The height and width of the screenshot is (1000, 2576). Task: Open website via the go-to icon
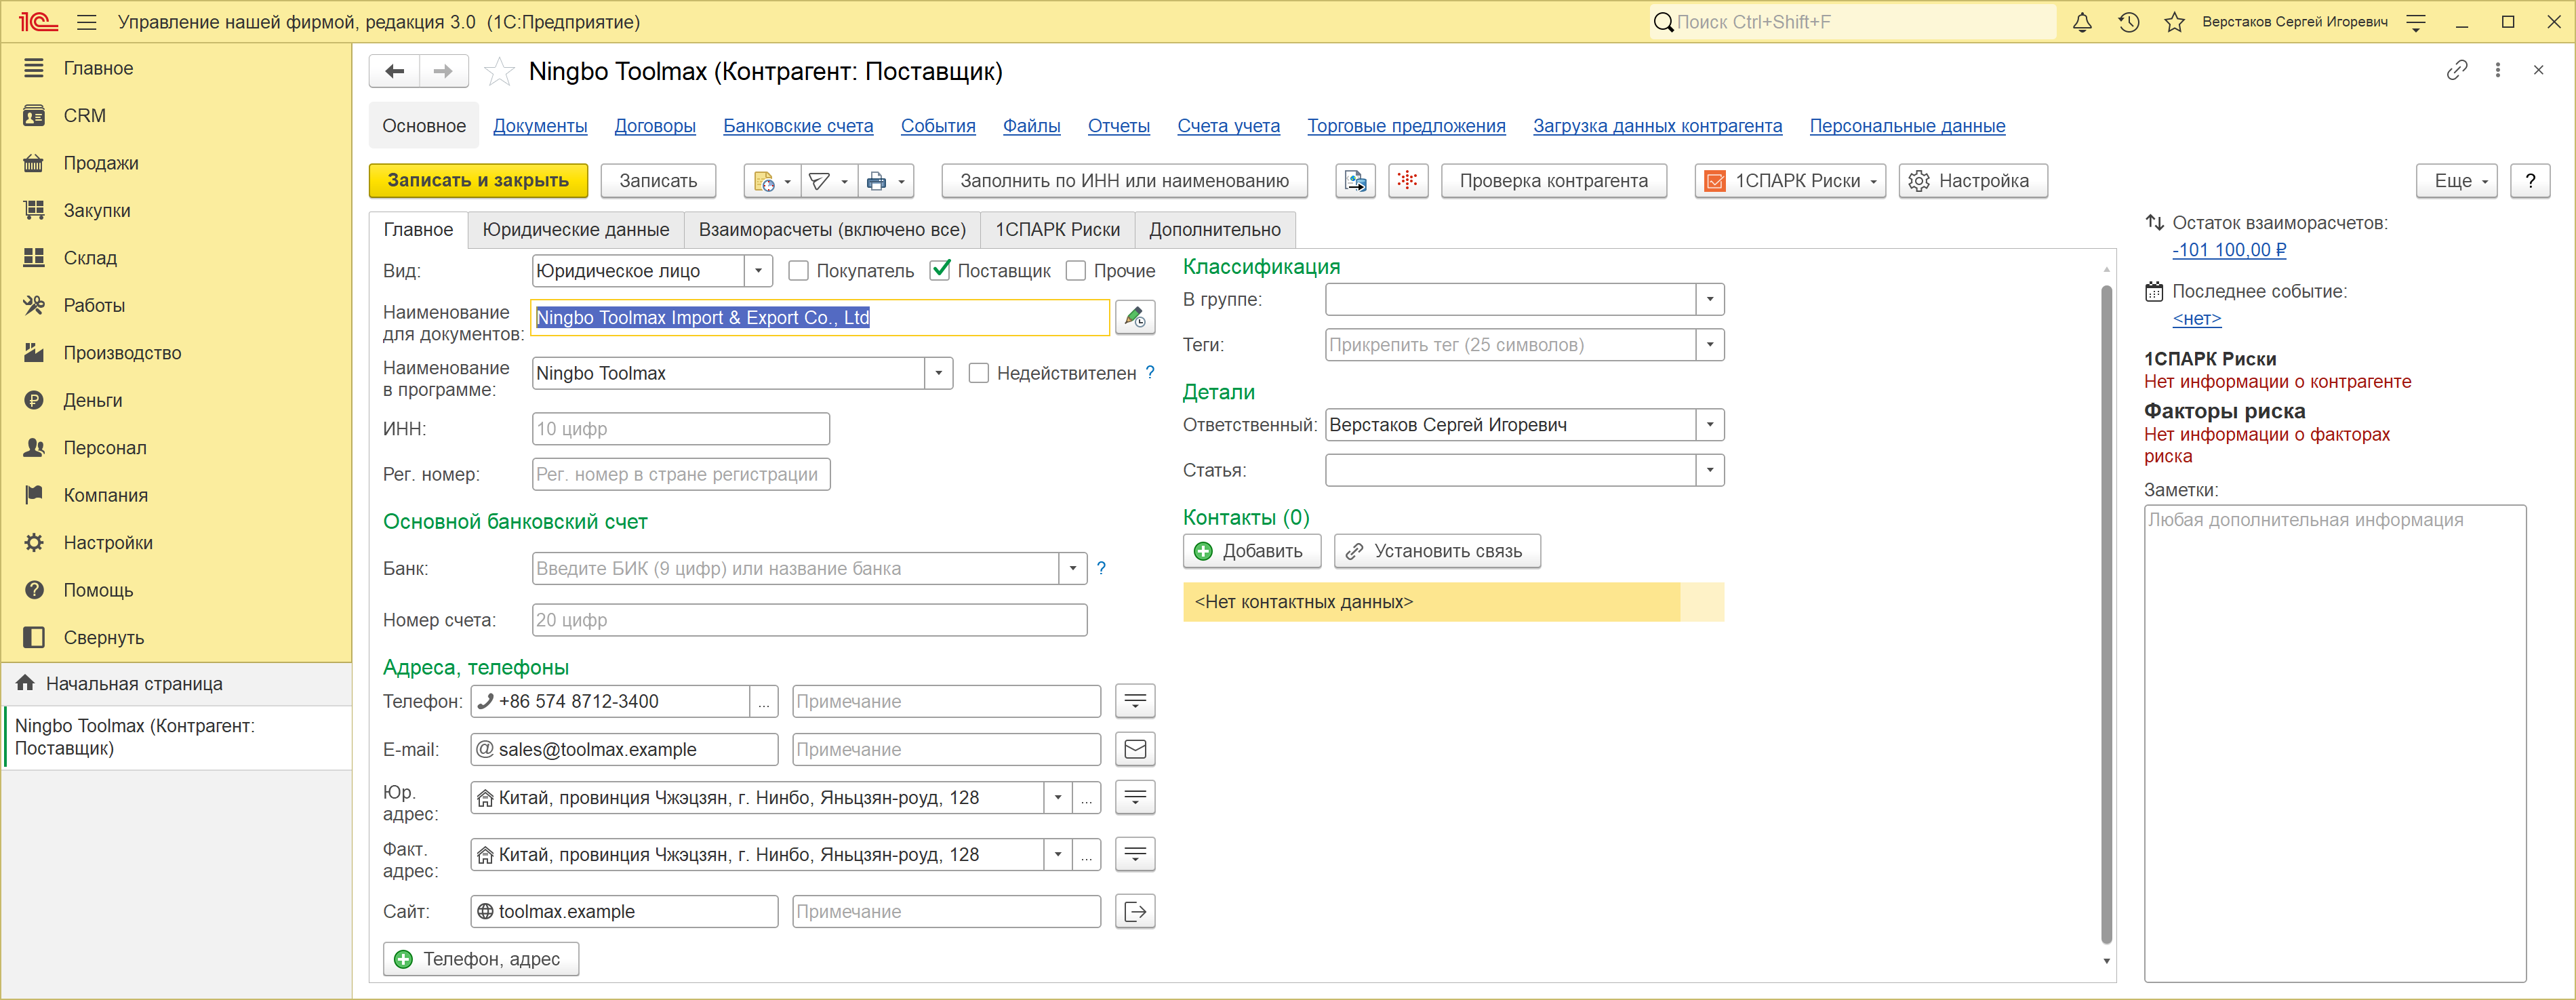point(1134,911)
